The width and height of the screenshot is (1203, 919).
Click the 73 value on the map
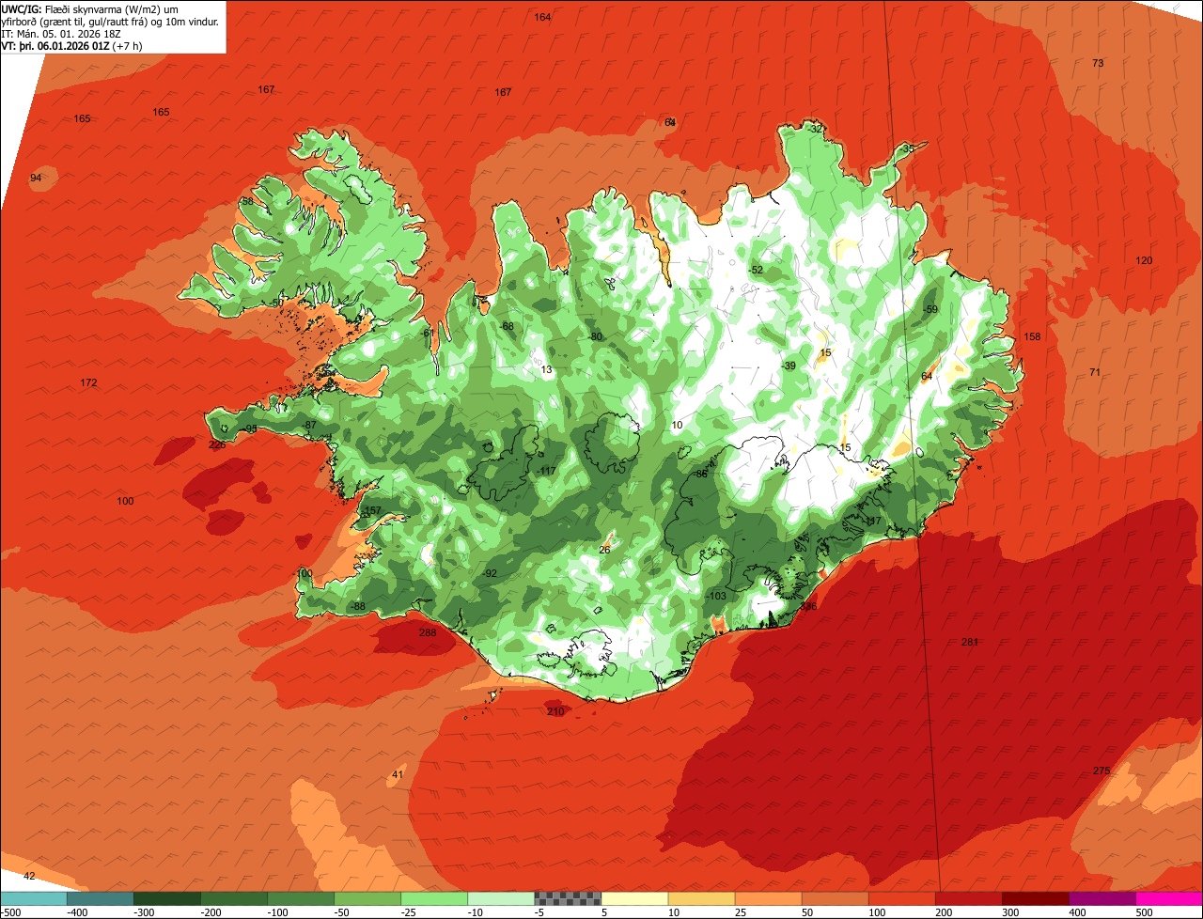click(1098, 63)
